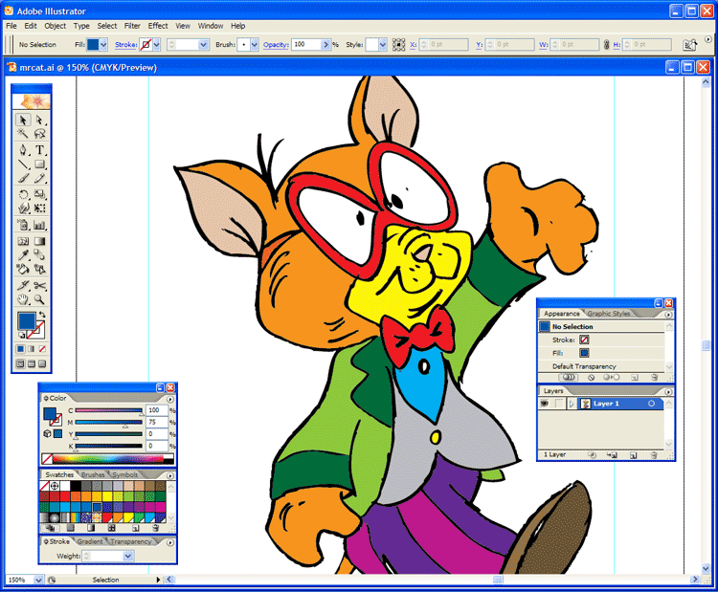The image size is (718, 592).
Task: Select the Type tool
Action: [x=40, y=150]
